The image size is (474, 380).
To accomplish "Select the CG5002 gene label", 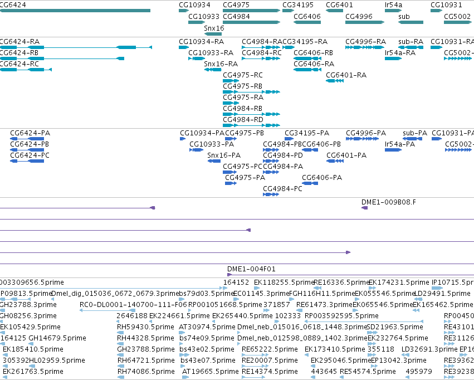I will (457, 17).
